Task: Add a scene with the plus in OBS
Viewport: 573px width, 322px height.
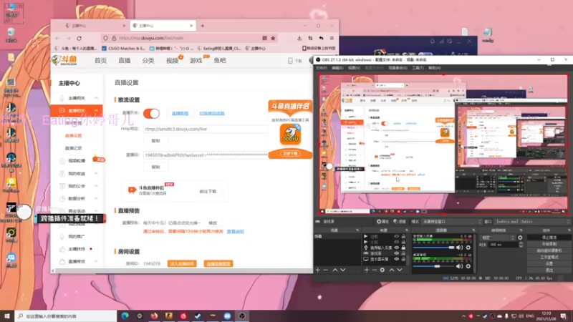Action: (317, 270)
